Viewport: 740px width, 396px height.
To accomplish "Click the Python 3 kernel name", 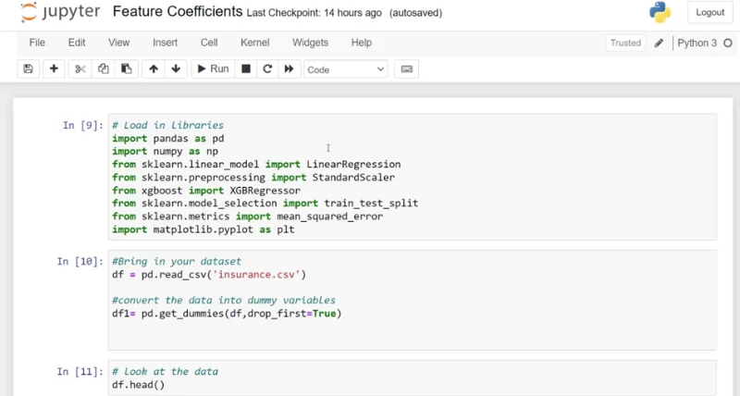I will coord(697,43).
